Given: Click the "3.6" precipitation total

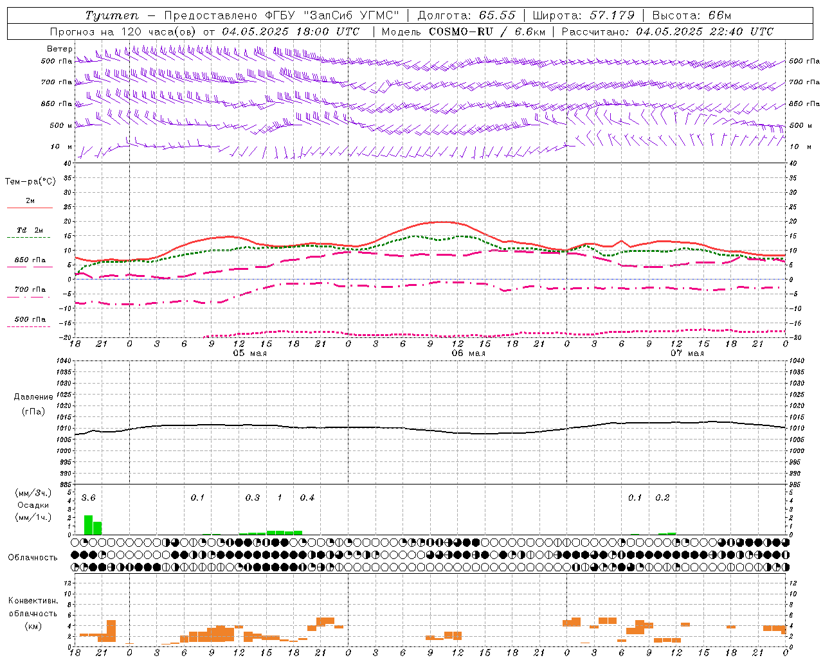Looking at the screenshot, I should pos(89,498).
